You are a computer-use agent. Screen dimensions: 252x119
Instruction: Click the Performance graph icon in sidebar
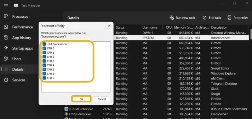(x=6, y=27)
